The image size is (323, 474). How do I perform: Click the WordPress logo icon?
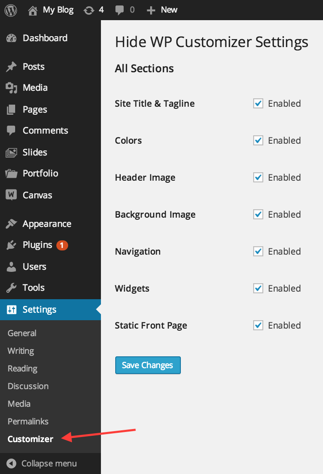click(x=11, y=10)
